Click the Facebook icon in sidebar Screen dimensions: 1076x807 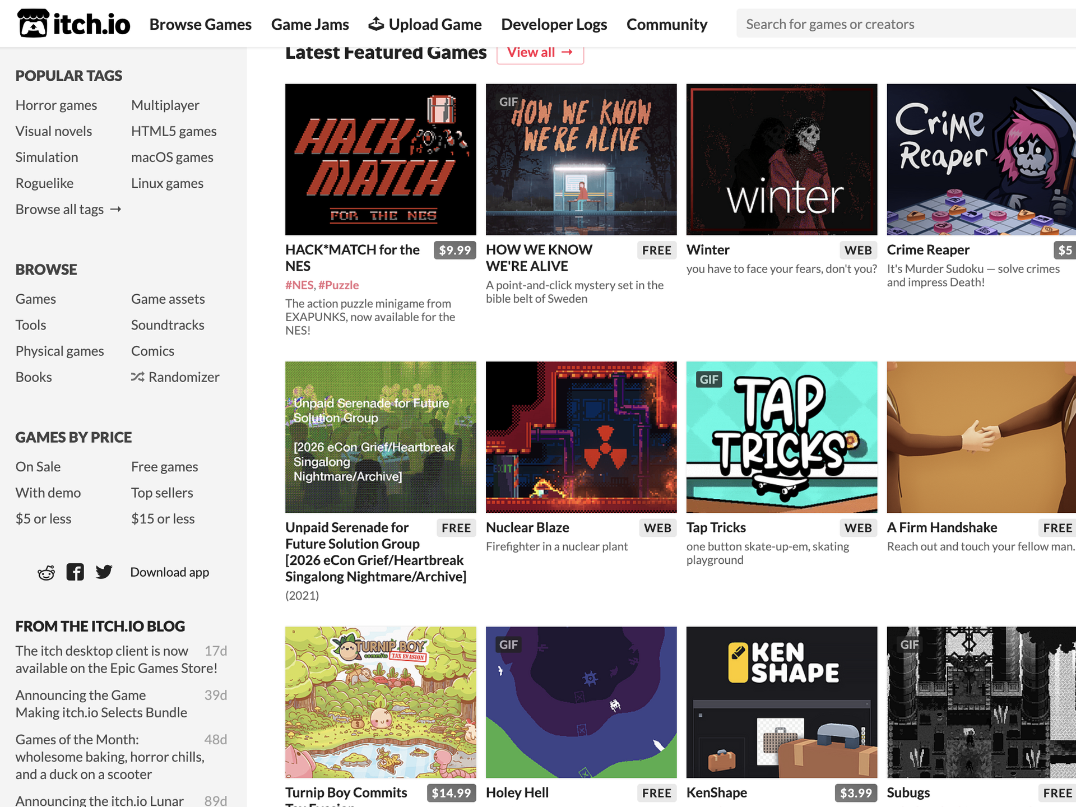point(76,571)
